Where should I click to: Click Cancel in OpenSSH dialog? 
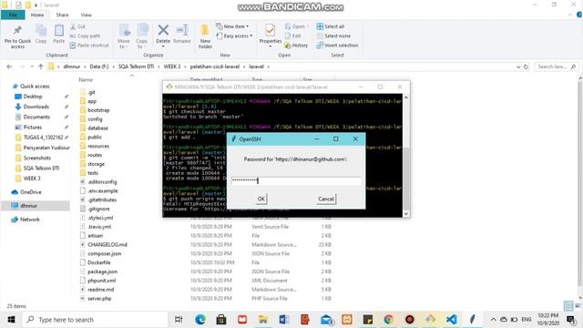[326, 199]
